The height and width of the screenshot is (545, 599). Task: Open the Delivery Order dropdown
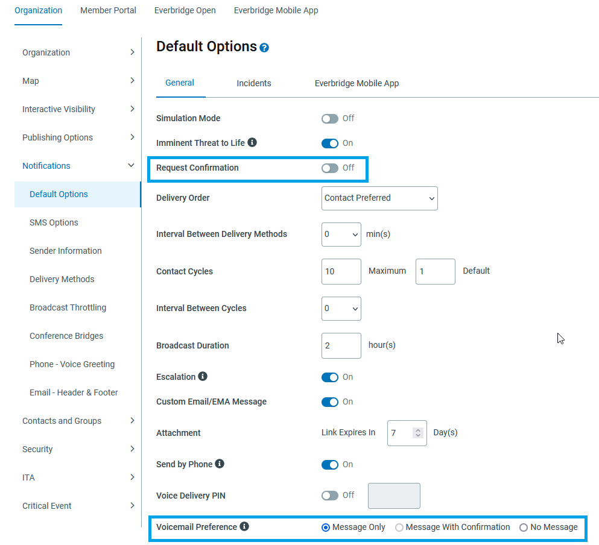click(x=379, y=198)
